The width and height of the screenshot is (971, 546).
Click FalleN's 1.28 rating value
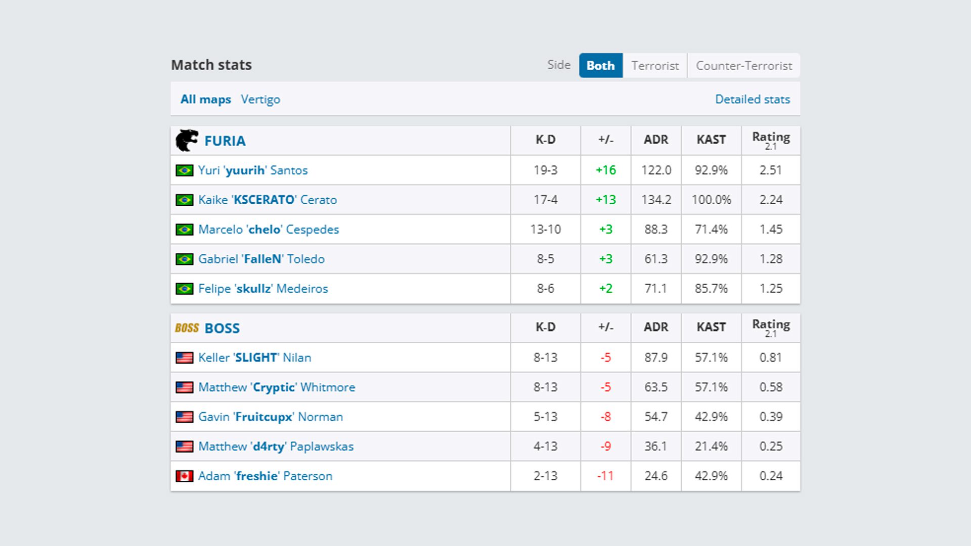click(771, 259)
